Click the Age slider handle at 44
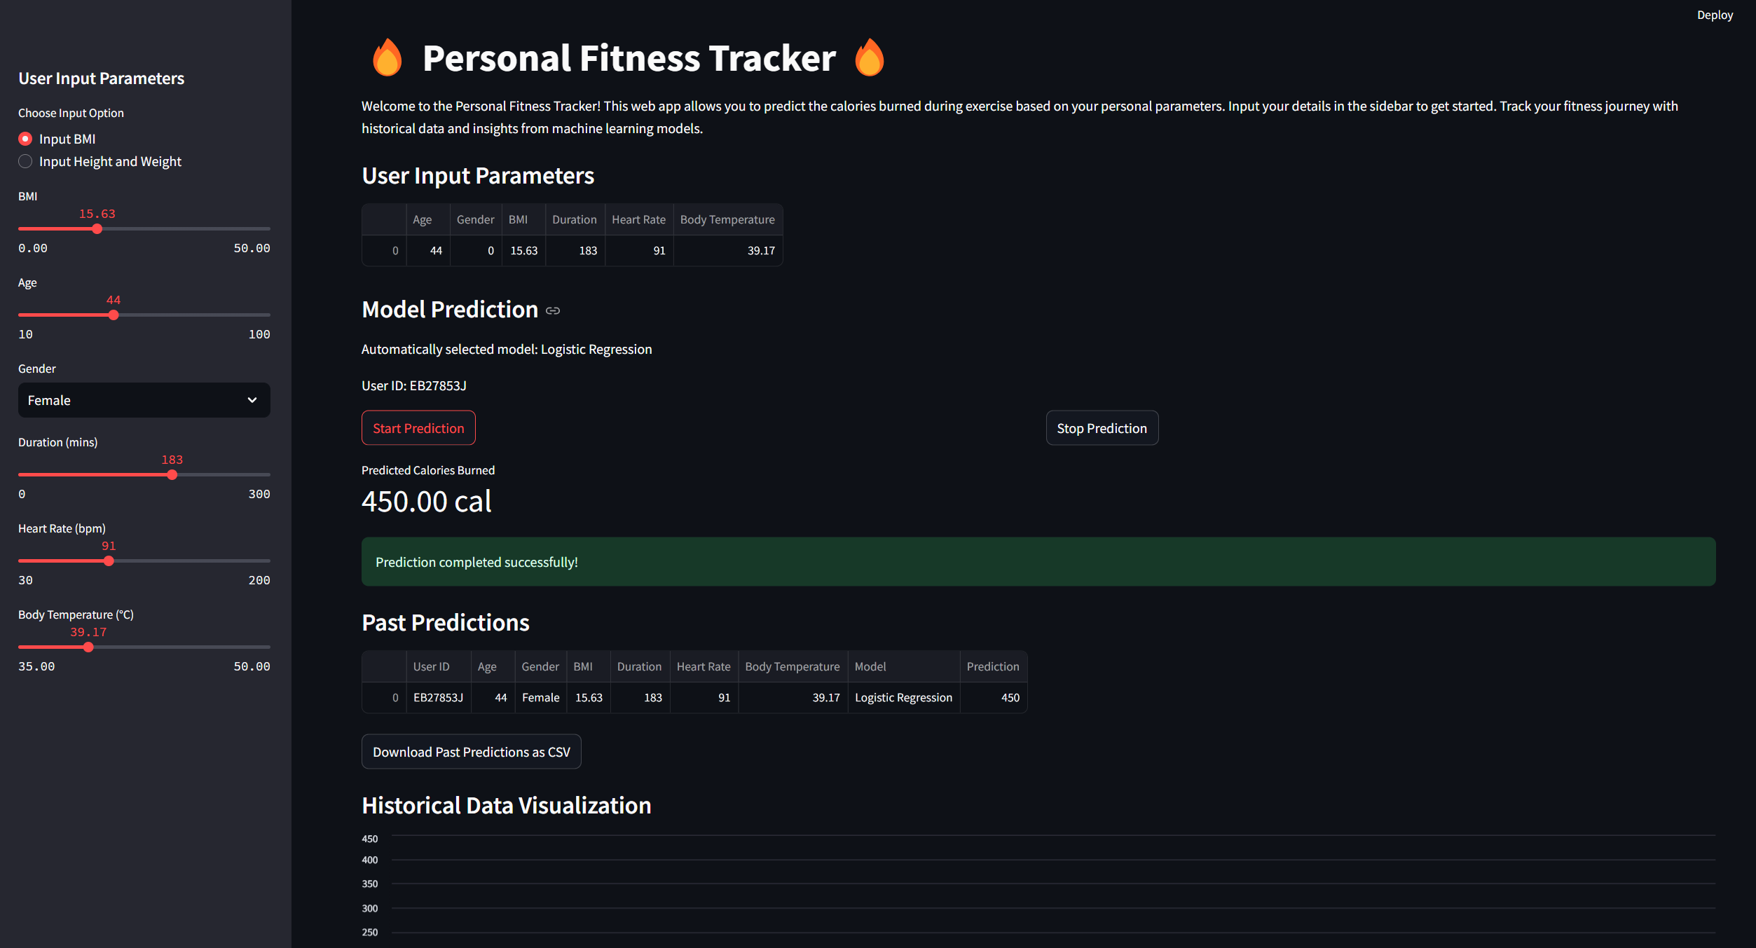The width and height of the screenshot is (1756, 948). point(114,315)
